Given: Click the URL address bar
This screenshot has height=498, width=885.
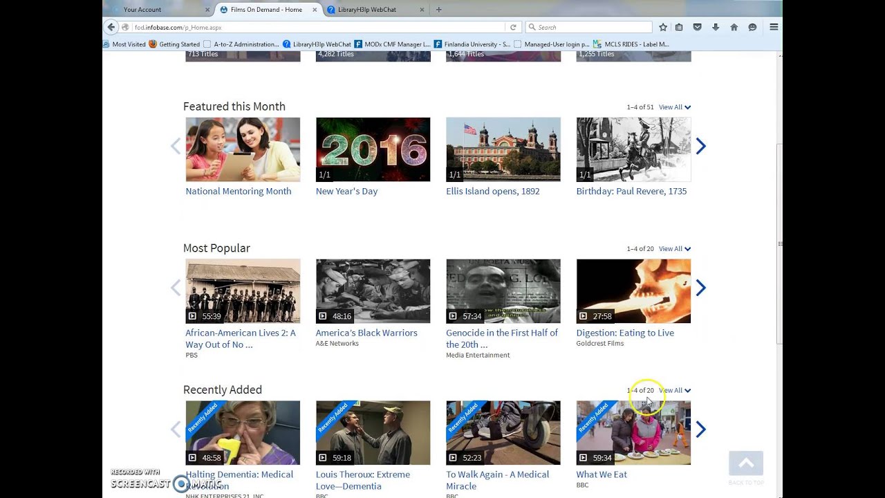Looking at the screenshot, I should 318,28.
